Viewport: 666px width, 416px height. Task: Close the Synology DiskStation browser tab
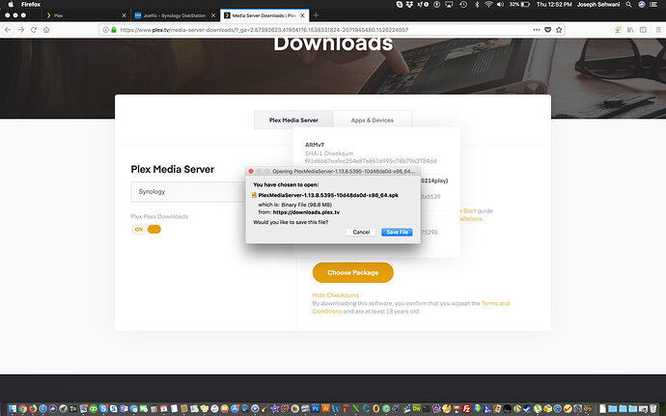click(213, 15)
